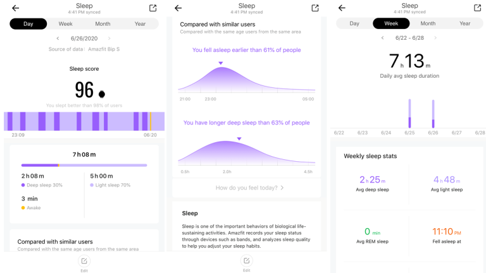The image size is (486, 273).
Task: Select the 6/26 sleep bar in chart
Action: click(433, 114)
